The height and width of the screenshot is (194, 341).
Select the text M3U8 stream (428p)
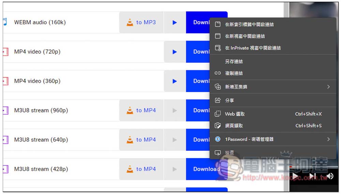point(41,169)
